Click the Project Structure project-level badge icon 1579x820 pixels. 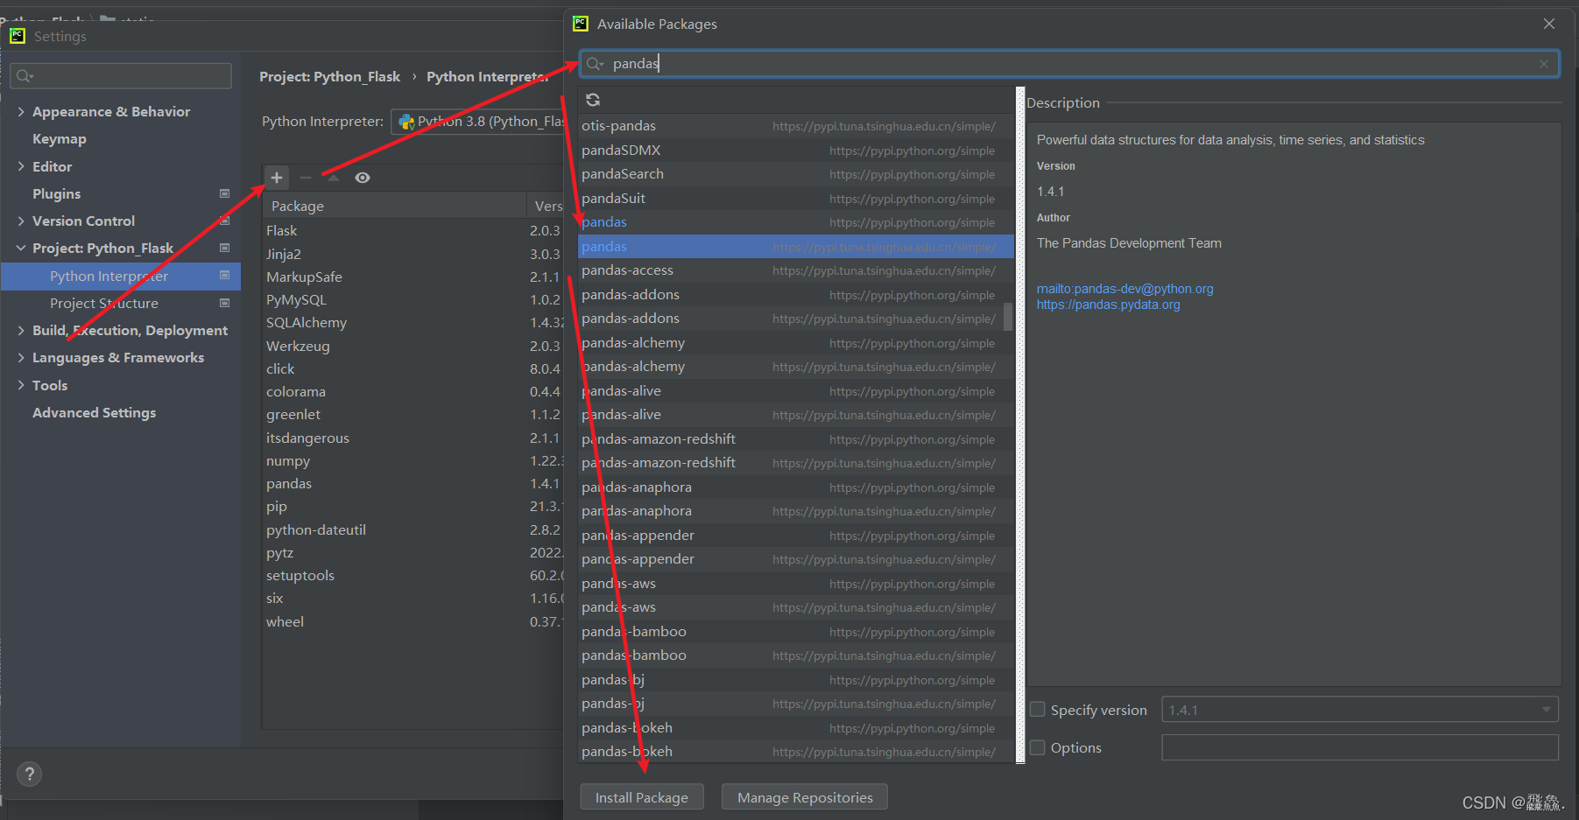point(225,303)
